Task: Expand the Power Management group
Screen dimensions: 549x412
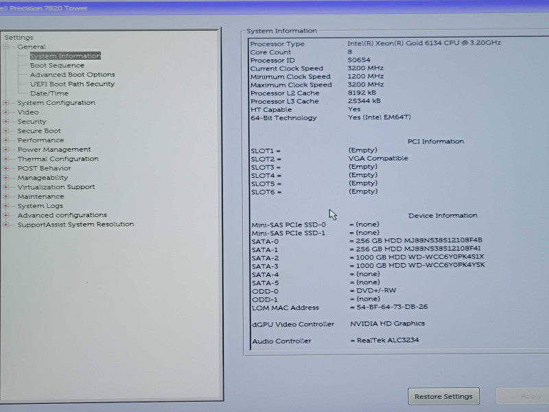Action: pyautogui.click(x=6, y=150)
